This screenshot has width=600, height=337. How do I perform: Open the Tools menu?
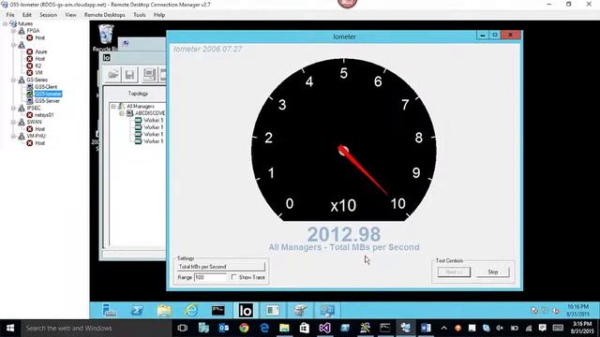(140, 15)
